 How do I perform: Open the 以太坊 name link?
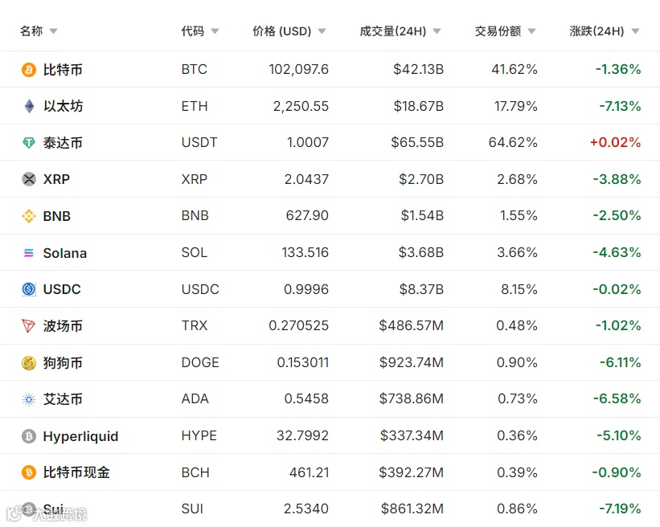(x=63, y=106)
